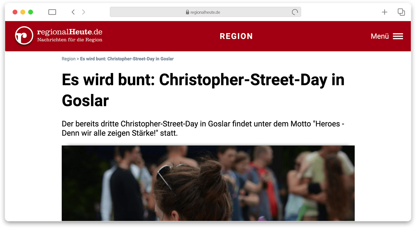The image size is (416, 228).
Task: Click the padlock icon in address bar
Action: click(187, 12)
